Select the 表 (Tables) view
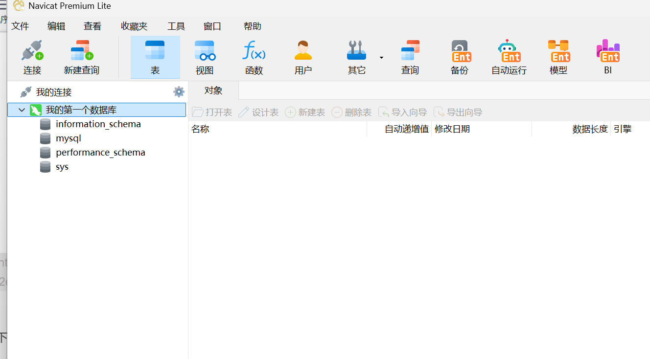650x359 pixels. click(155, 56)
